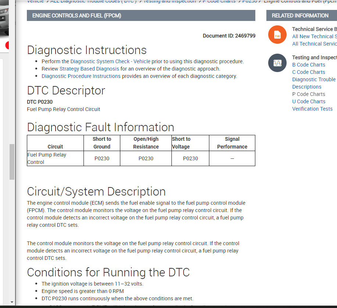Click the Technical Service Bulletins heading text
Viewport: 337px width, 308px height.
[x=315, y=29]
